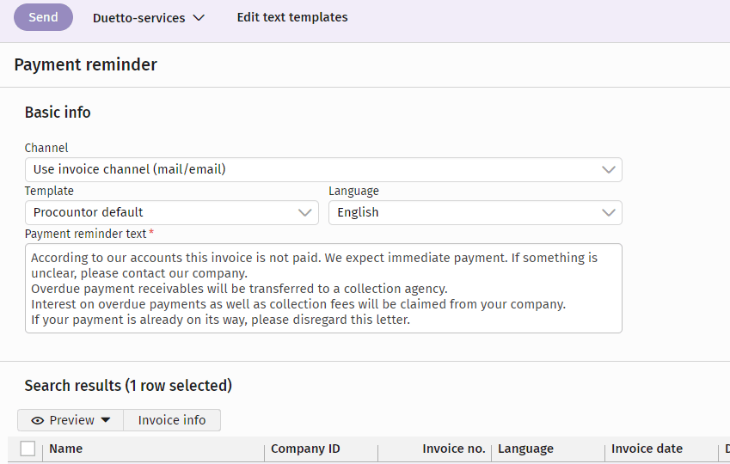Click the Template field's chevron icon

tap(305, 212)
